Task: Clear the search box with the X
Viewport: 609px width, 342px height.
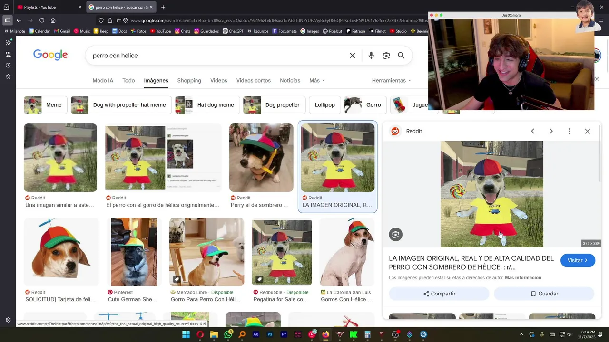Action: 353,56
